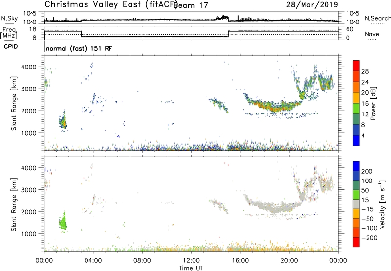Click the 'Slant Range [km]' label of power panel

14,103
